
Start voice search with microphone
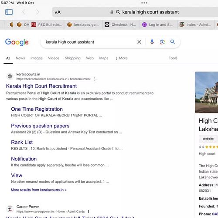click(x=152, y=42)
